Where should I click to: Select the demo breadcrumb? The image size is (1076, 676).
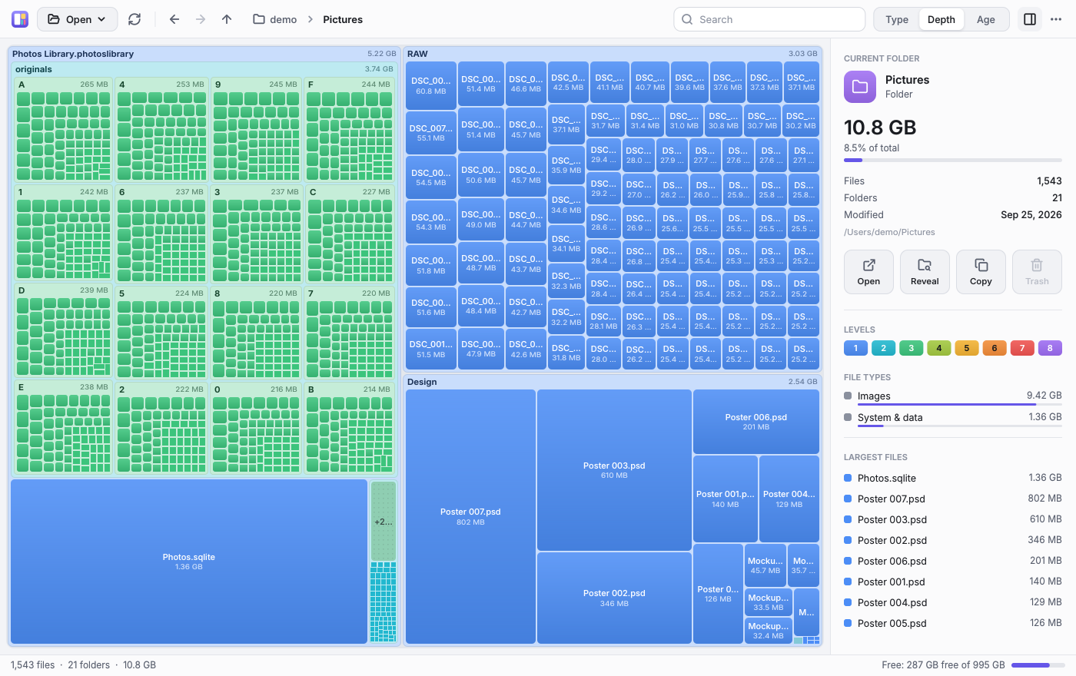click(275, 19)
